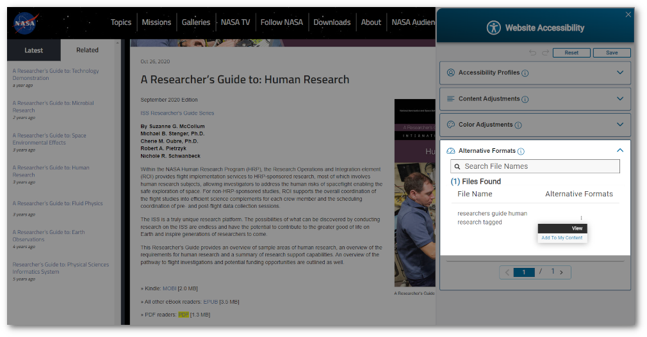The image size is (647, 337).
Task: Open Content Adjustments info icon
Action: pyautogui.click(x=525, y=99)
